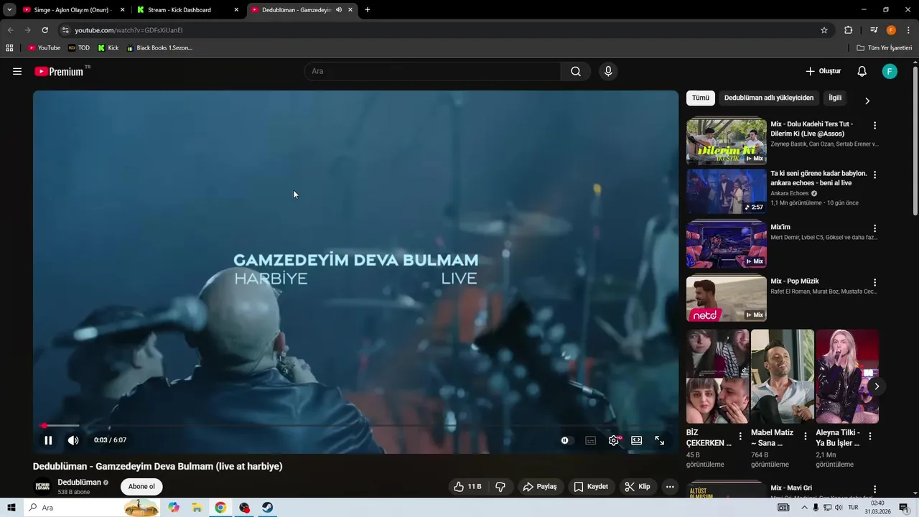Reload the page in Chrome
919x517 pixels.
pos(45,30)
